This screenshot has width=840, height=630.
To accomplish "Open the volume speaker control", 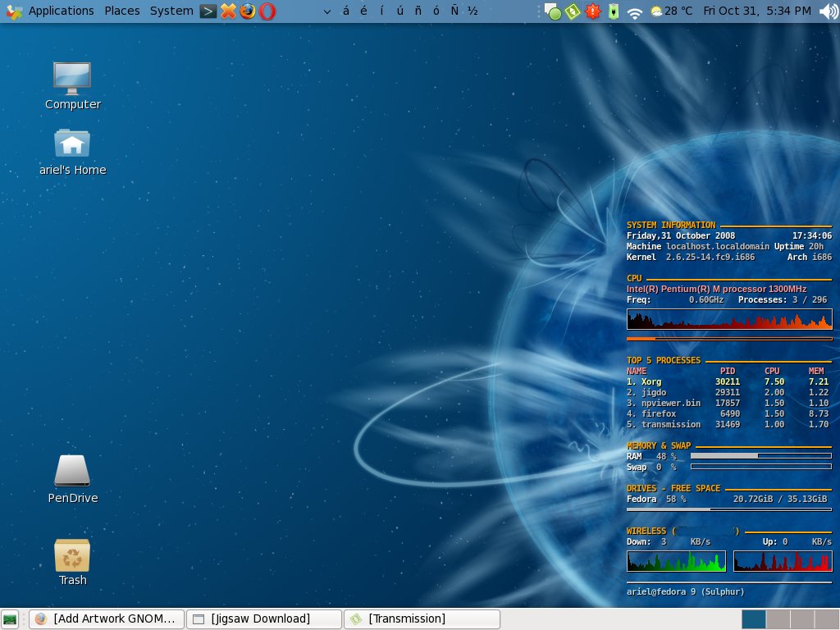I will pos(829,11).
